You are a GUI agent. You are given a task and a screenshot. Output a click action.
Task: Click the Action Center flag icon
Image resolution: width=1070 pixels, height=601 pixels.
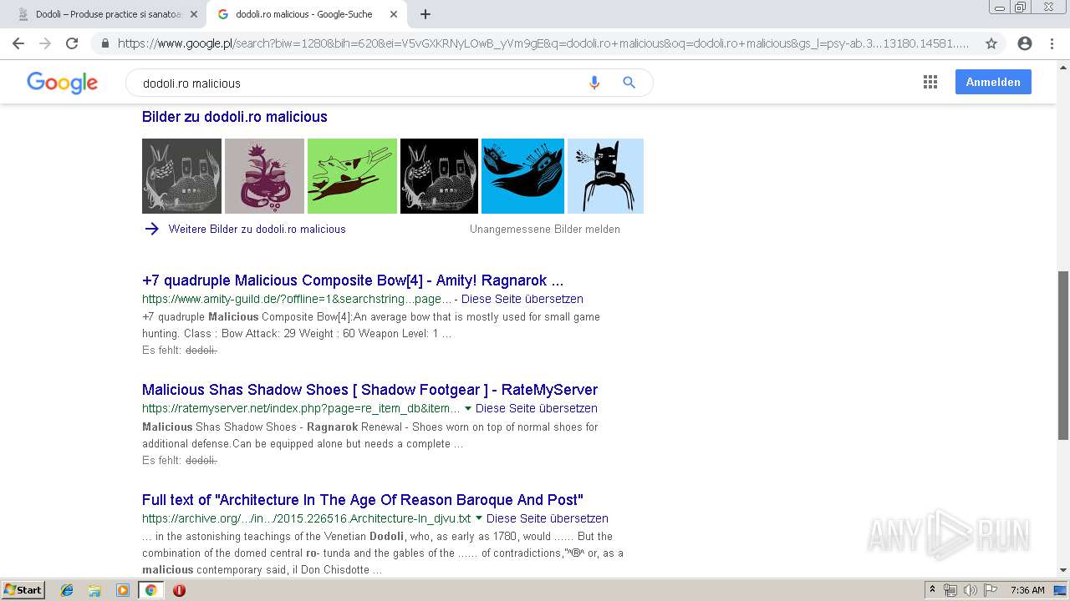tap(989, 590)
